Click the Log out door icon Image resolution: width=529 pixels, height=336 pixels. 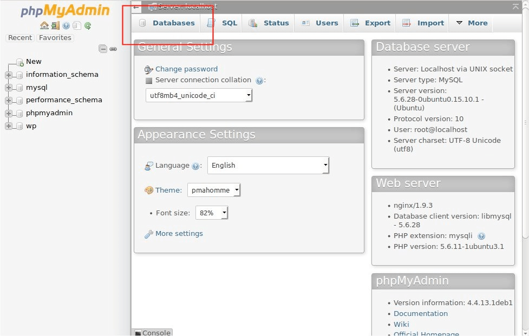click(x=55, y=25)
